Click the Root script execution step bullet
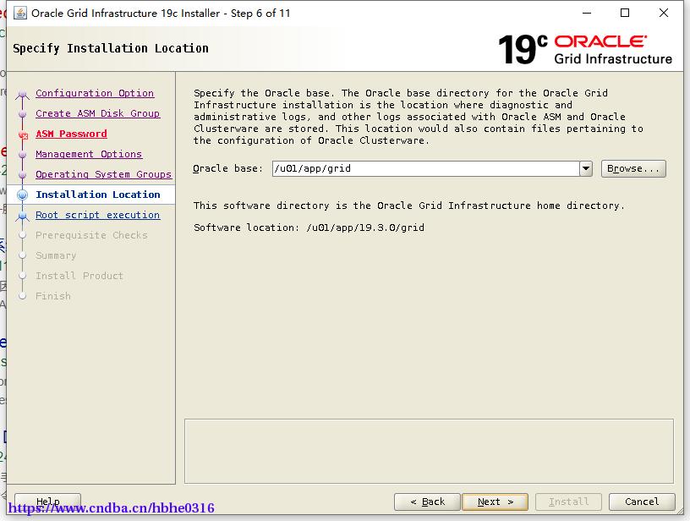690x521 pixels. 23,215
